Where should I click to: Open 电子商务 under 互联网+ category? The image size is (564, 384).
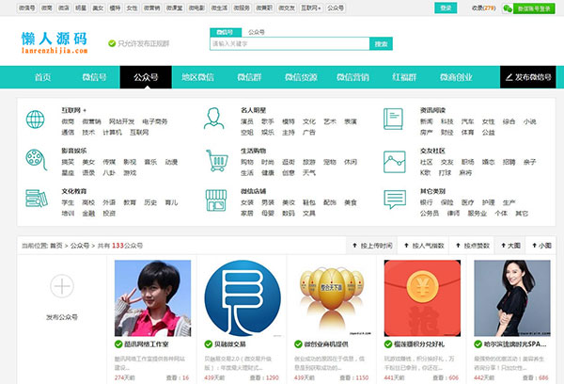coord(155,121)
